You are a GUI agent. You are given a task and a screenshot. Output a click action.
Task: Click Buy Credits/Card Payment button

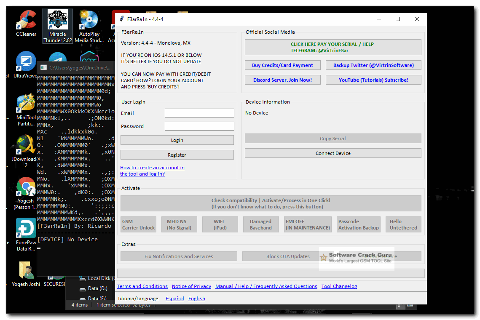(282, 65)
